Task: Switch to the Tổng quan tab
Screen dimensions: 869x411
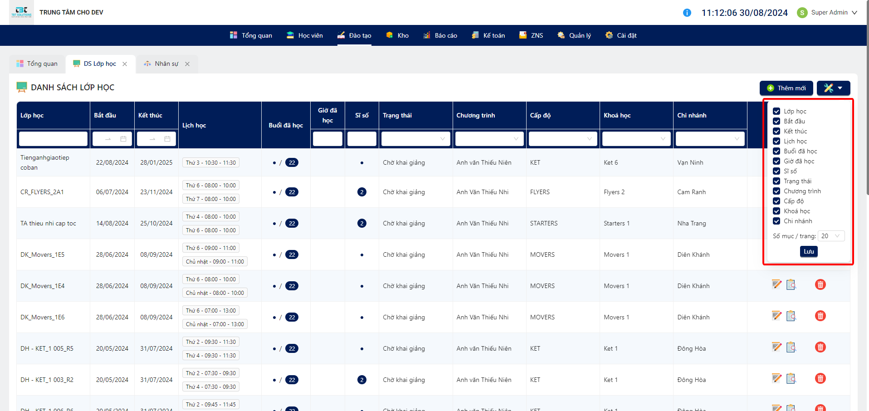Action: [x=37, y=64]
